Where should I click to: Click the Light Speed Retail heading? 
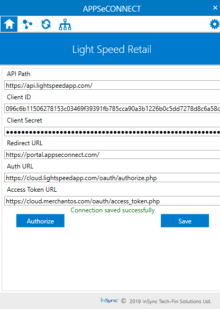pos(112,50)
